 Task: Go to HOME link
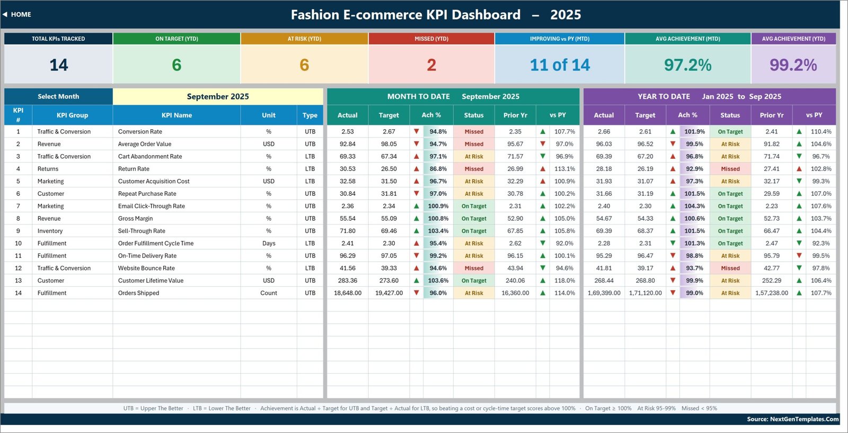pyautogui.click(x=21, y=14)
